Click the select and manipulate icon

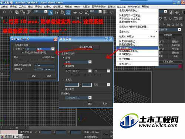pos(112,12)
